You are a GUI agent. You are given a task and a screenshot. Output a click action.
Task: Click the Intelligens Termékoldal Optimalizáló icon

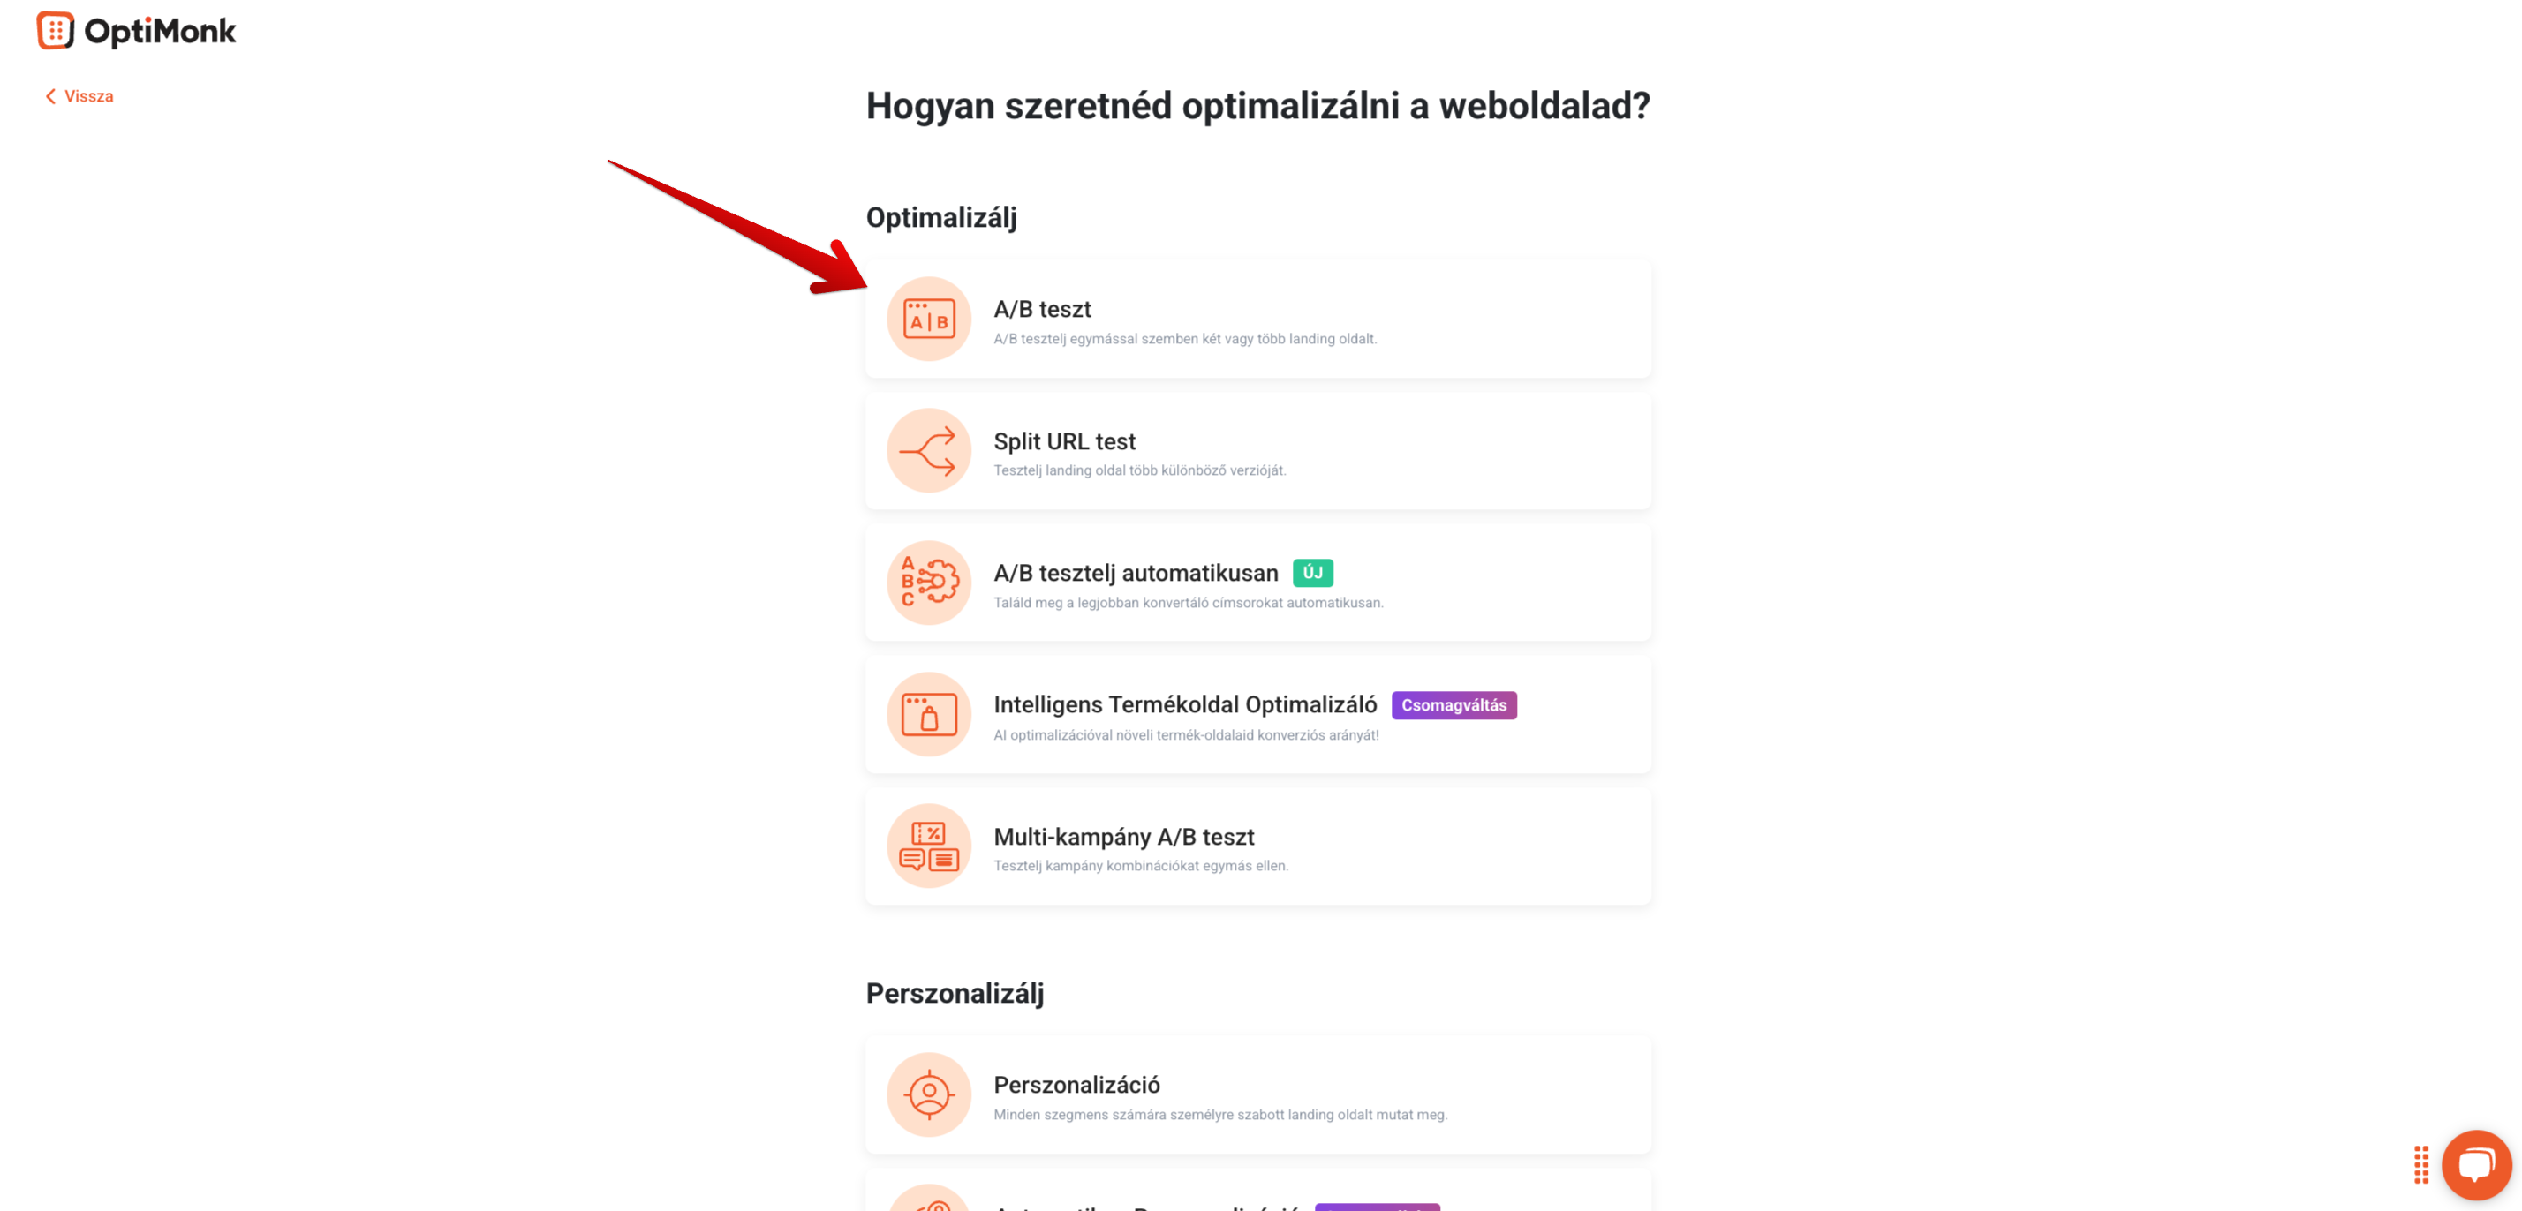(928, 715)
